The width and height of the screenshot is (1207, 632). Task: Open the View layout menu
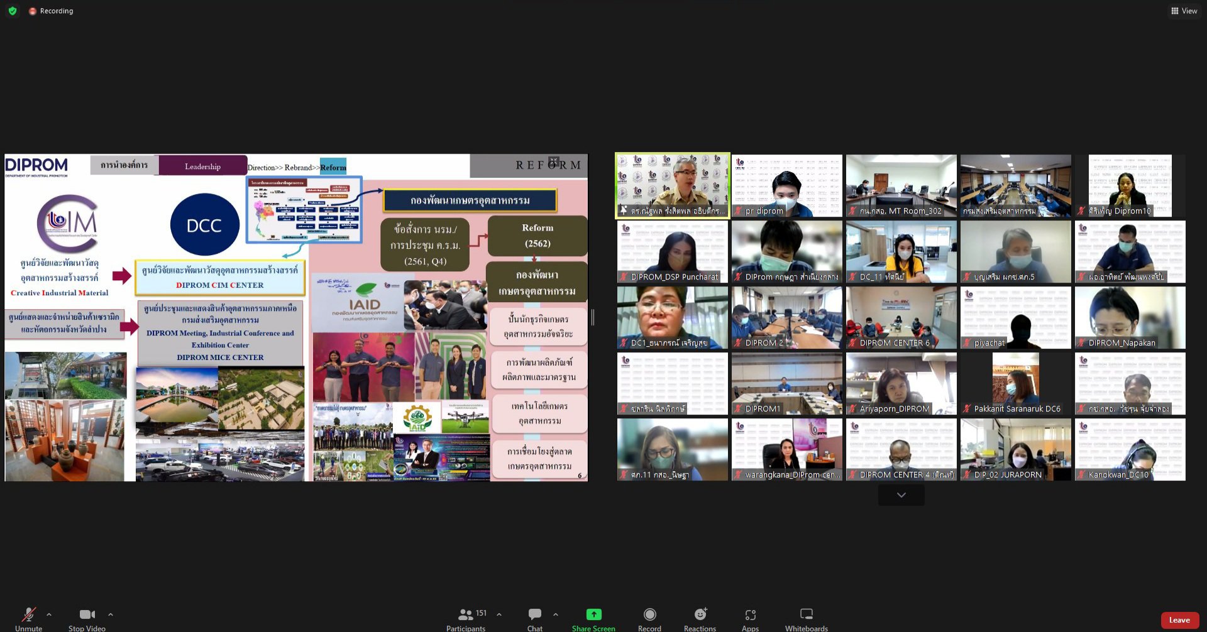[1184, 11]
